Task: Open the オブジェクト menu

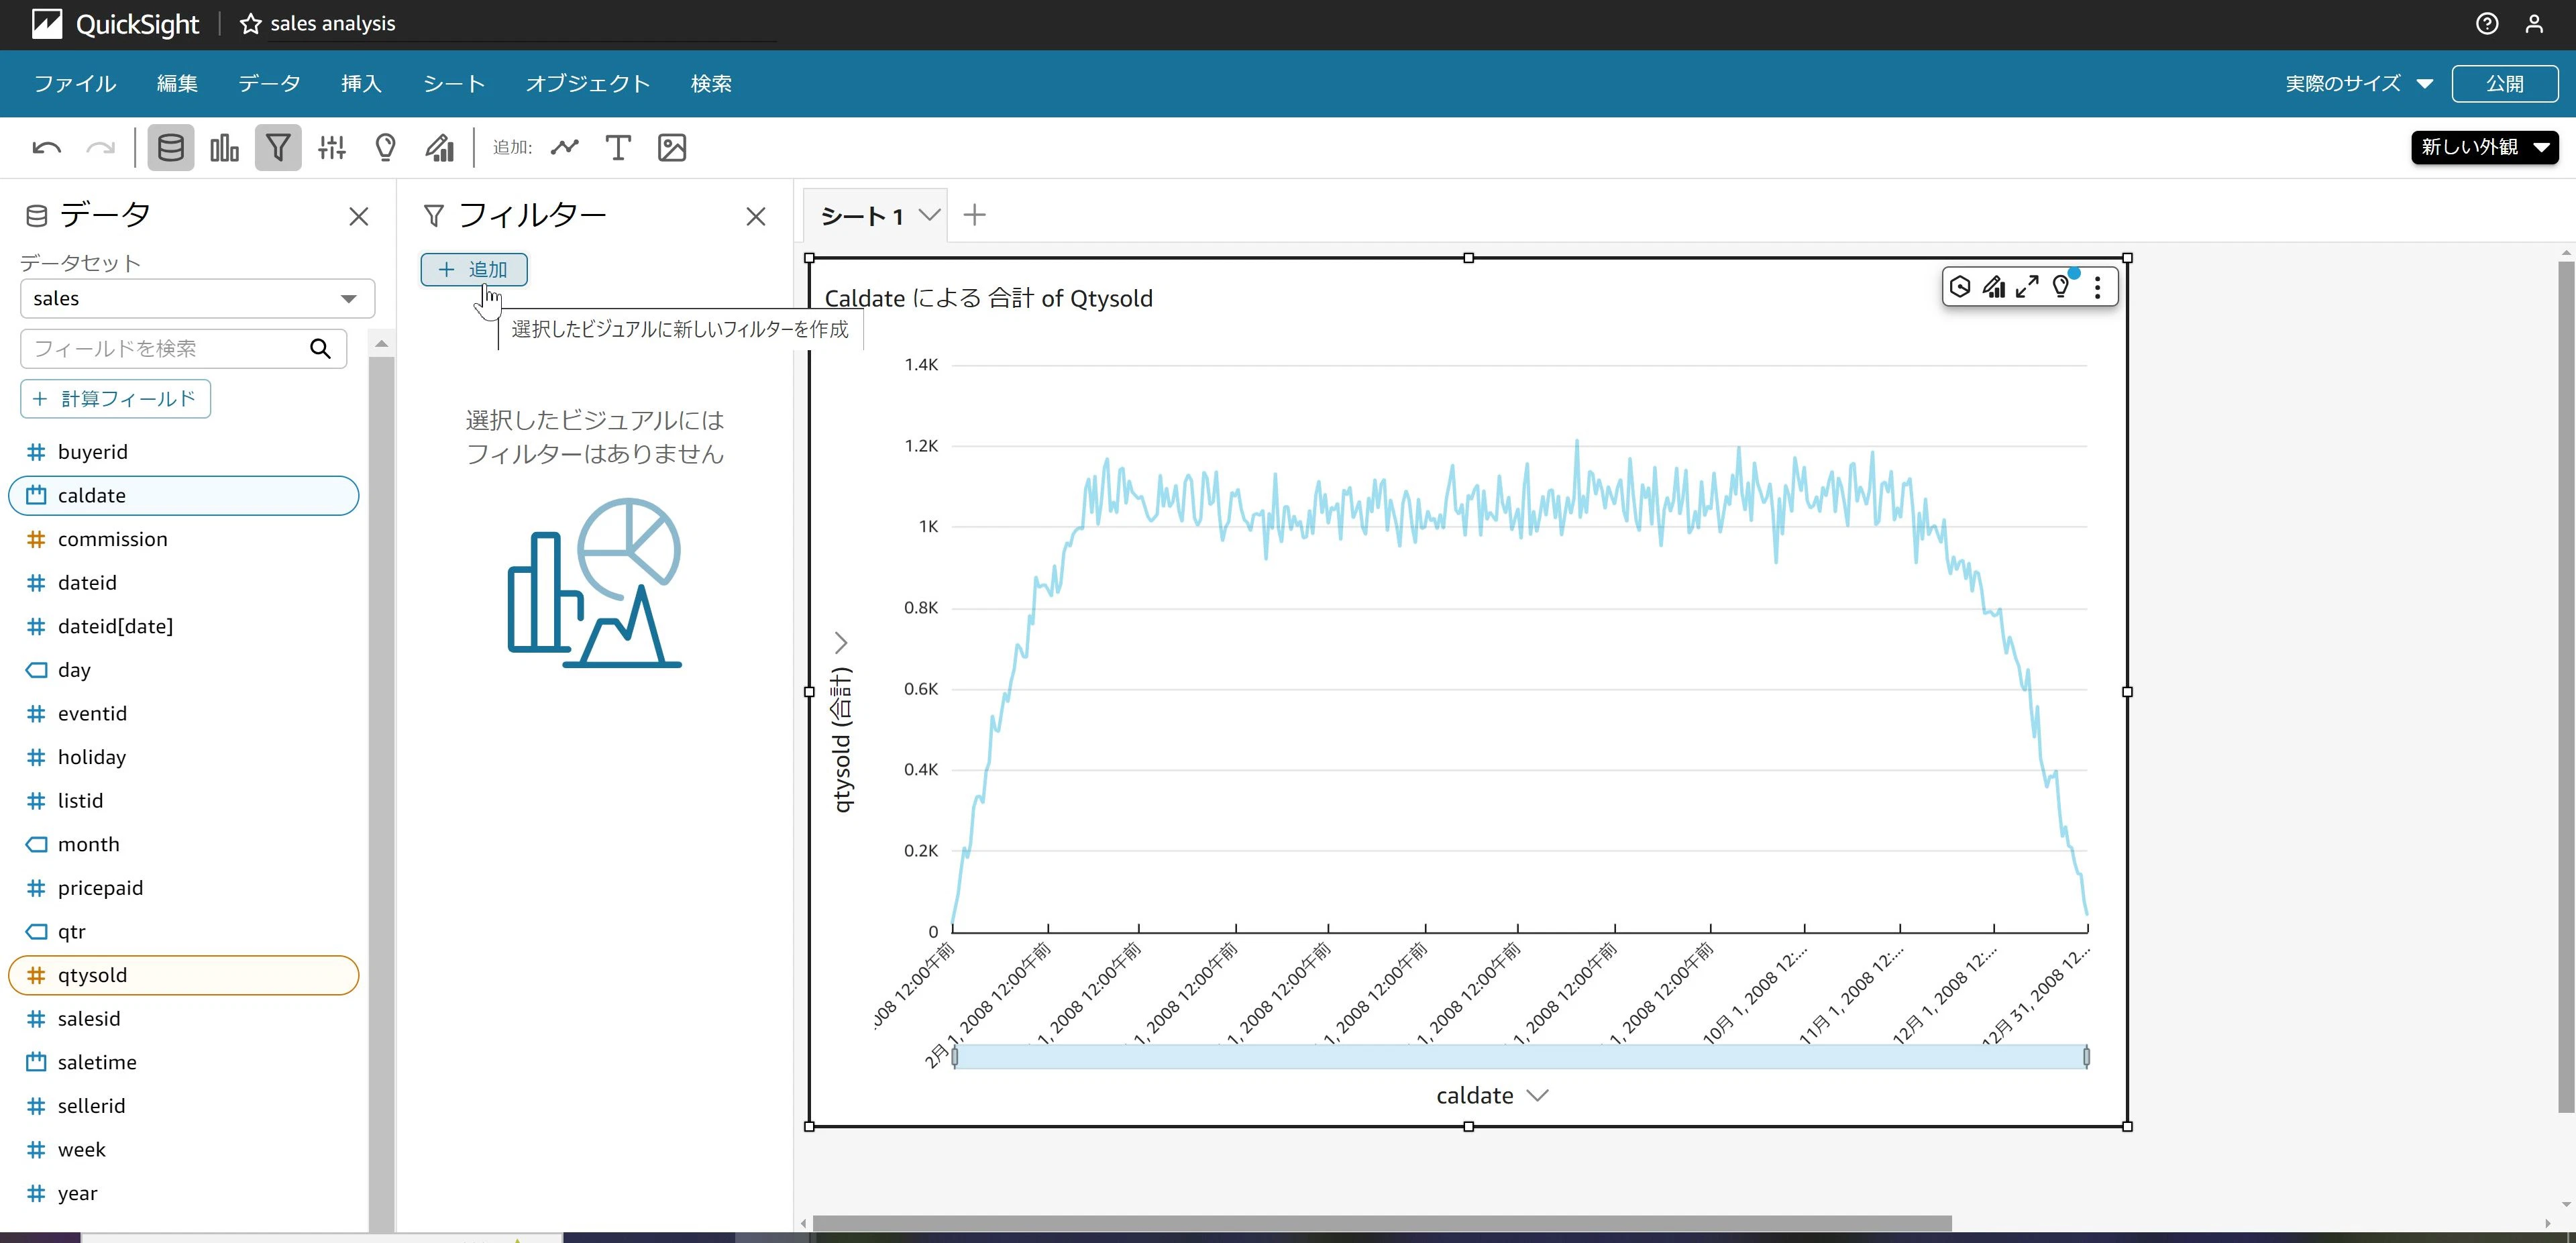Action: 588,84
